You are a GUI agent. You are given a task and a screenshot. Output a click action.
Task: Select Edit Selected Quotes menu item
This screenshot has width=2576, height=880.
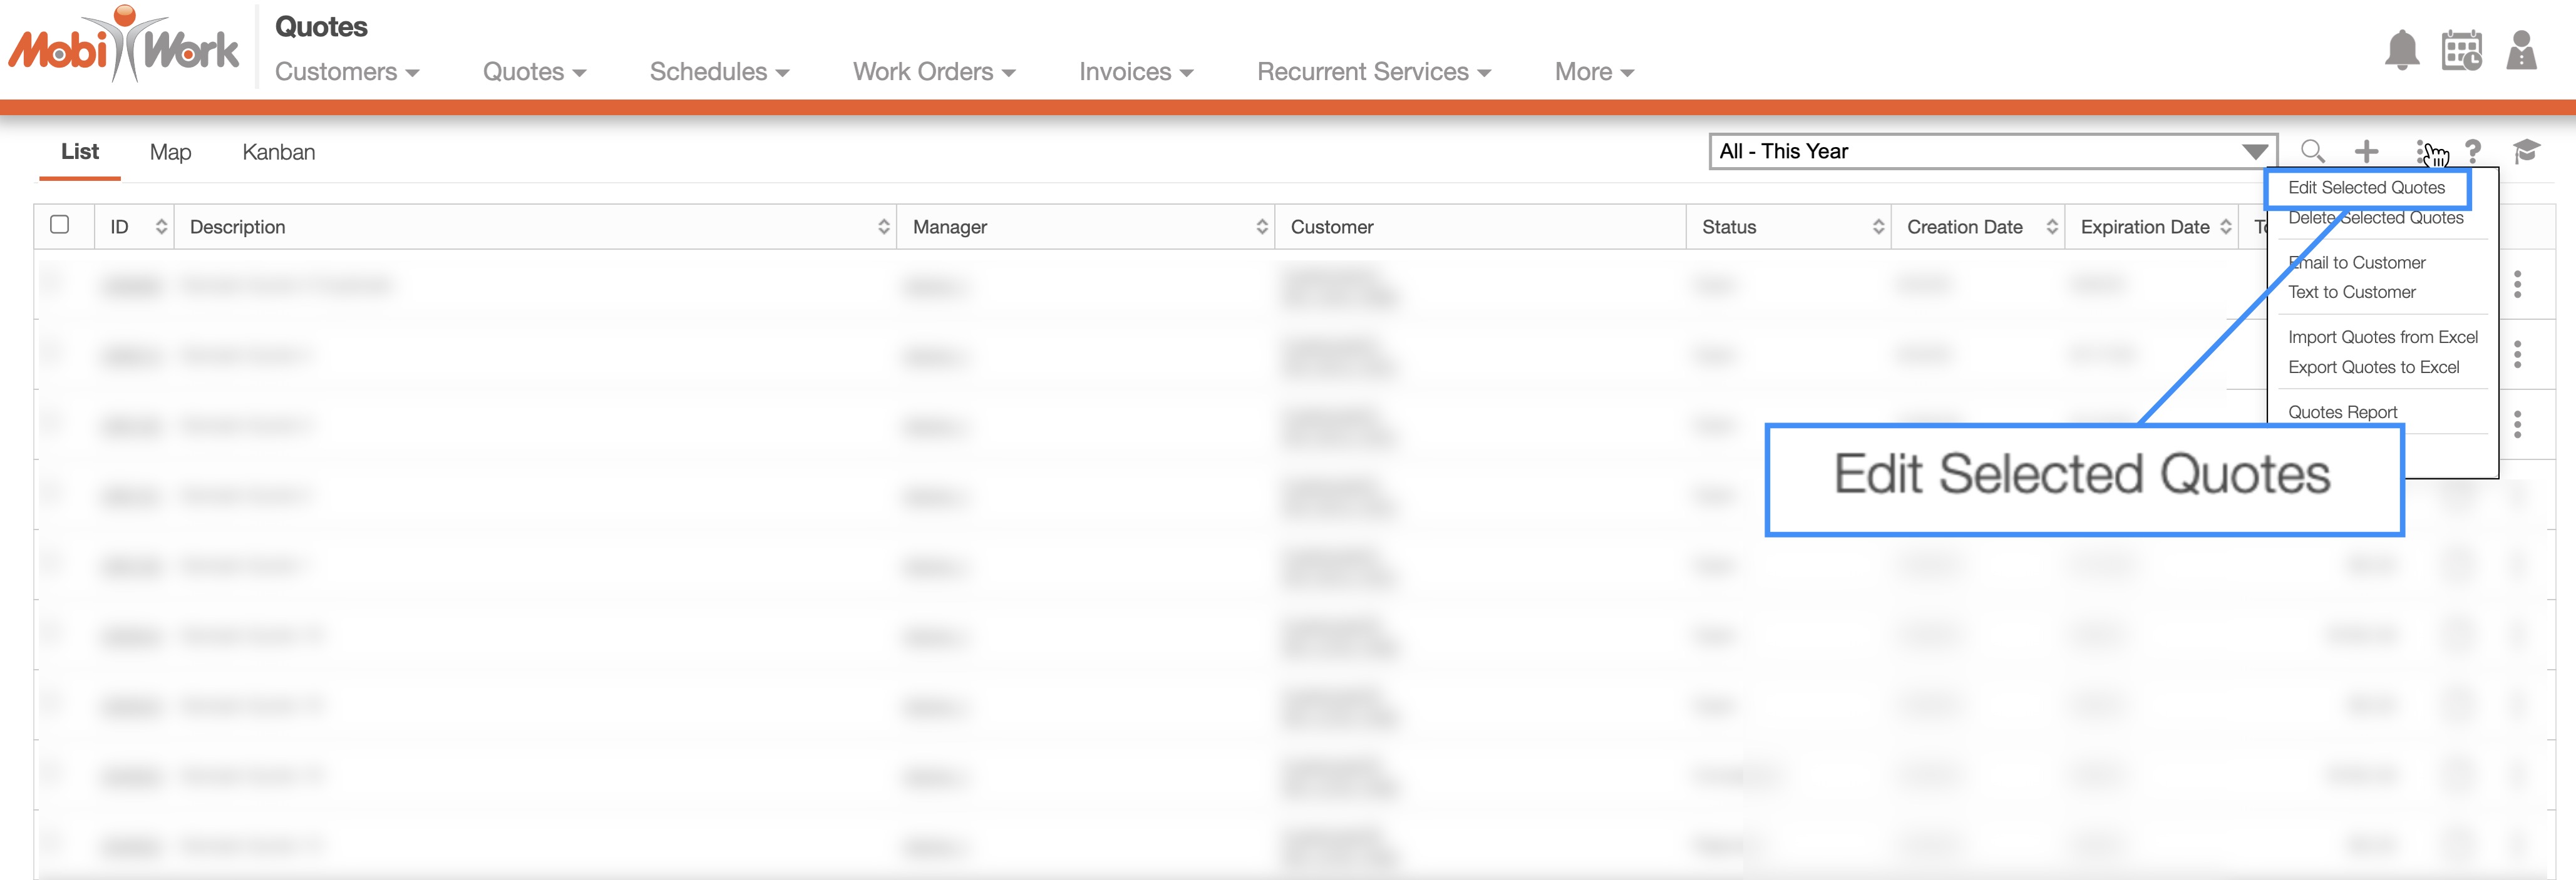[x=2366, y=188]
